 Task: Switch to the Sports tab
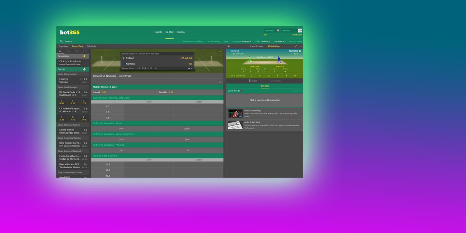pos(158,32)
